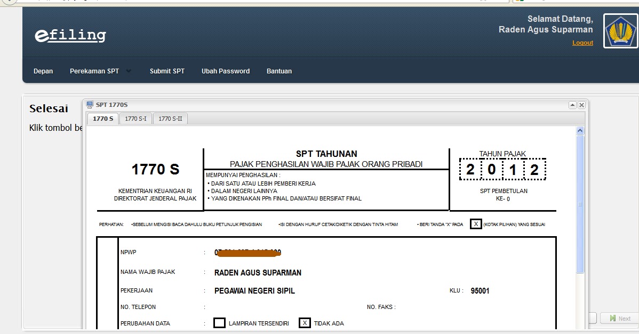This screenshot has height=334, width=639.
Task: Open the Bantuan menu
Action: tap(279, 71)
